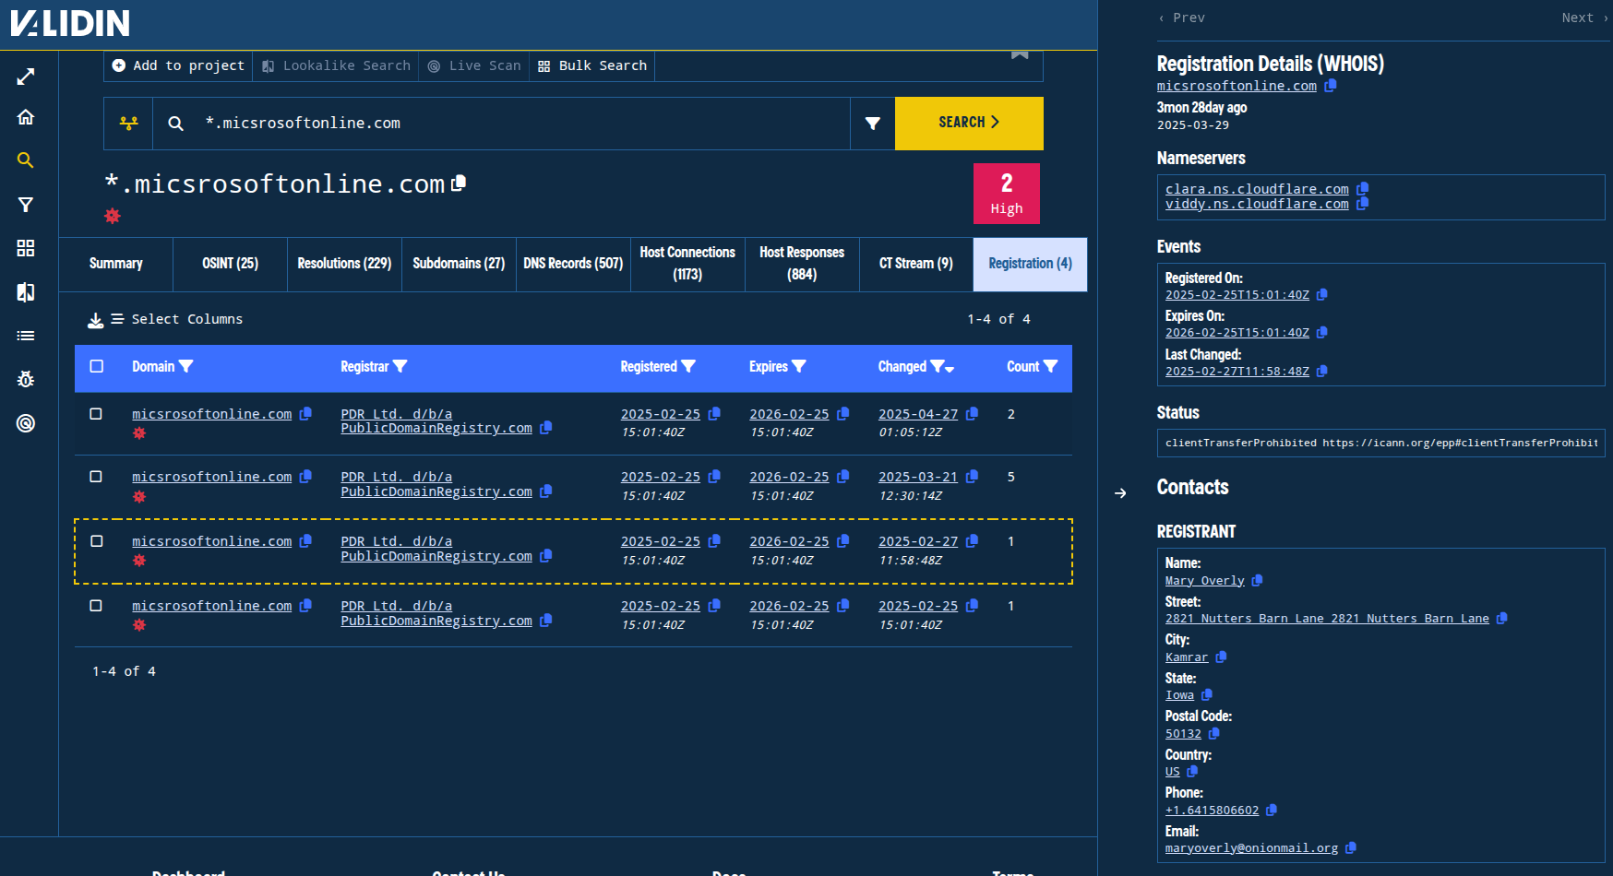
Task: Open the dashboard grid sidebar icon
Action: tap(26, 248)
